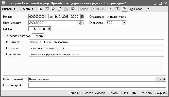169x97 pixels.
Task: Click the ellipsis select button for Ответственный
Action: pos(157,79)
